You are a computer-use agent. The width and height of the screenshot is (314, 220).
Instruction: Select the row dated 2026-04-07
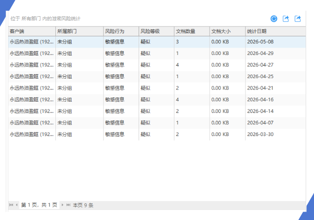tap(157, 123)
